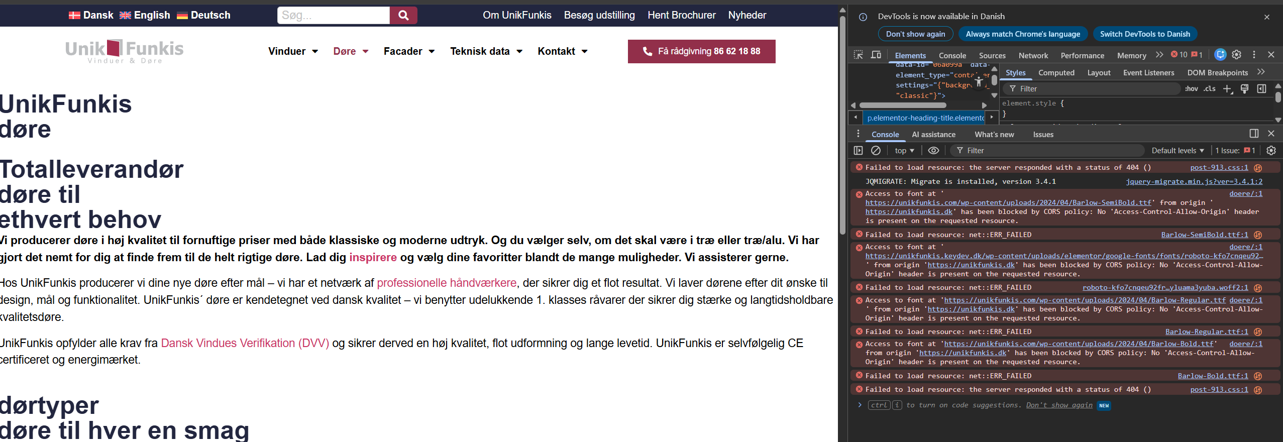Open DevTools settings gear in main toolbar
The height and width of the screenshot is (442, 1283).
point(1237,54)
